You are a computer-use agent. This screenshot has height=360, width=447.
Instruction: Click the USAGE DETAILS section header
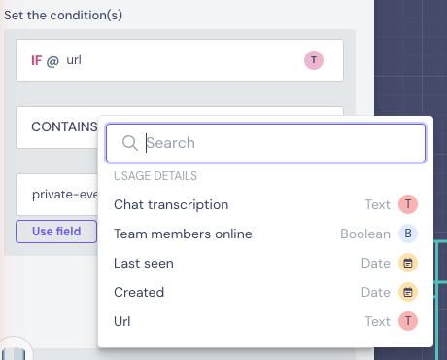pyautogui.click(x=155, y=176)
